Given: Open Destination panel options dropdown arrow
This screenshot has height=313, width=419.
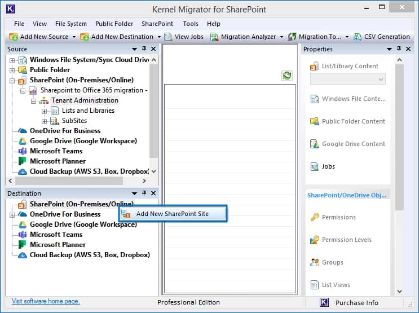Looking at the screenshot, I should pos(134,193).
